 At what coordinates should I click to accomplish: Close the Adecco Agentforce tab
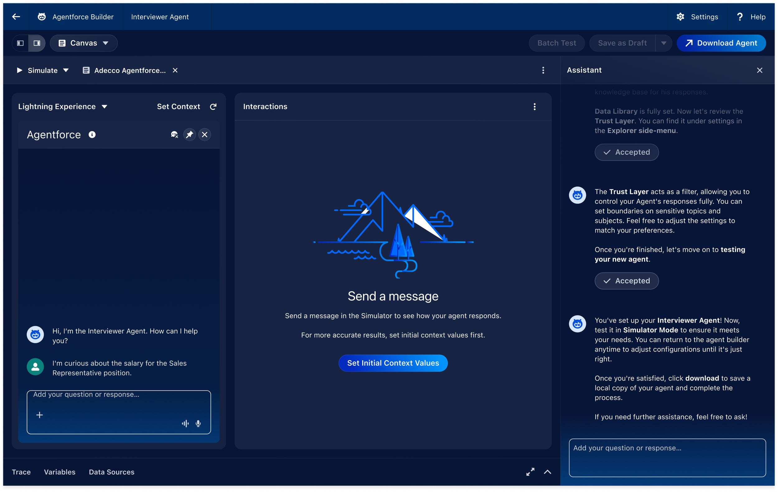(175, 70)
